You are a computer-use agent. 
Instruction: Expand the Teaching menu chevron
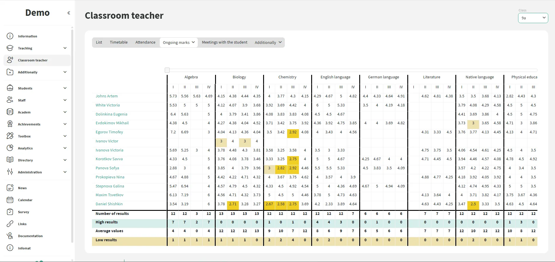click(x=65, y=48)
